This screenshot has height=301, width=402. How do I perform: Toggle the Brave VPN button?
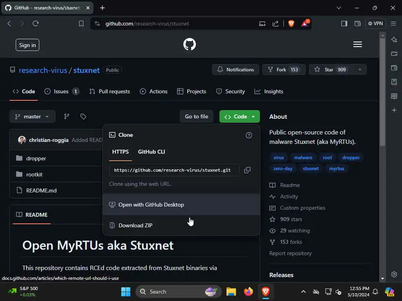pyautogui.click(x=375, y=24)
